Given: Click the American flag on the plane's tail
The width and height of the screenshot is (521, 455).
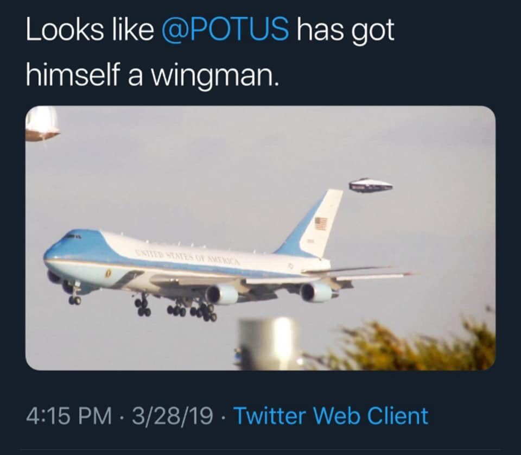Looking at the screenshot, I should click(x=321, y=223).
